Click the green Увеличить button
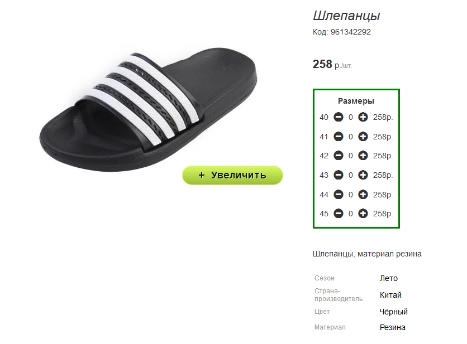The width and height of the screenshot is (467, 344). 232,175
